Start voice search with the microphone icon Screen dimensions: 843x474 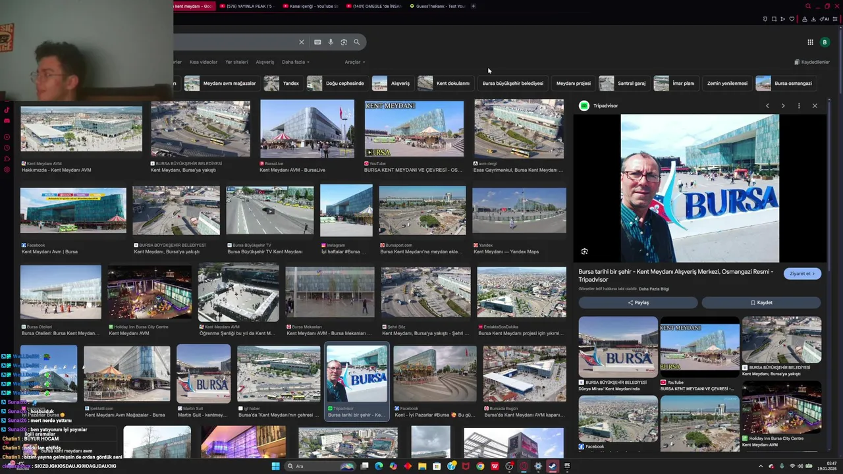coord(331,42)
